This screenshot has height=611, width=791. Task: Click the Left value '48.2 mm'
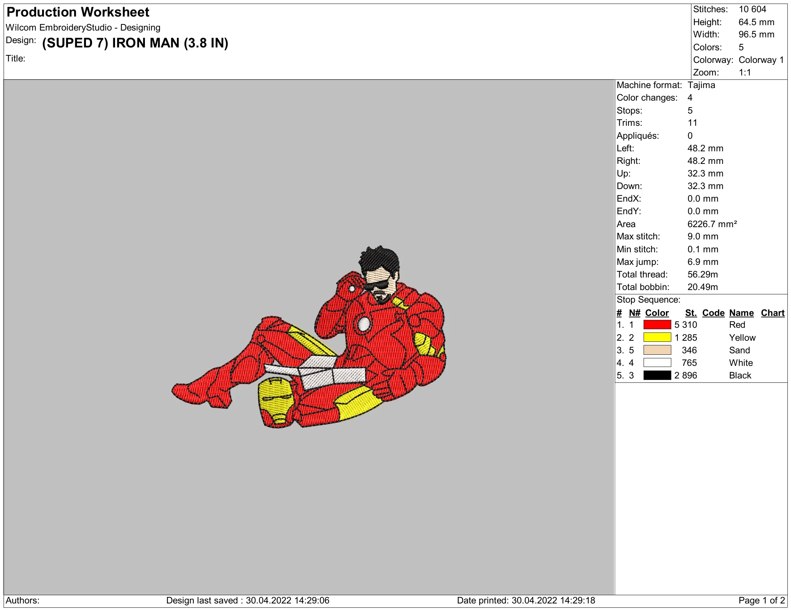[705, 148]
